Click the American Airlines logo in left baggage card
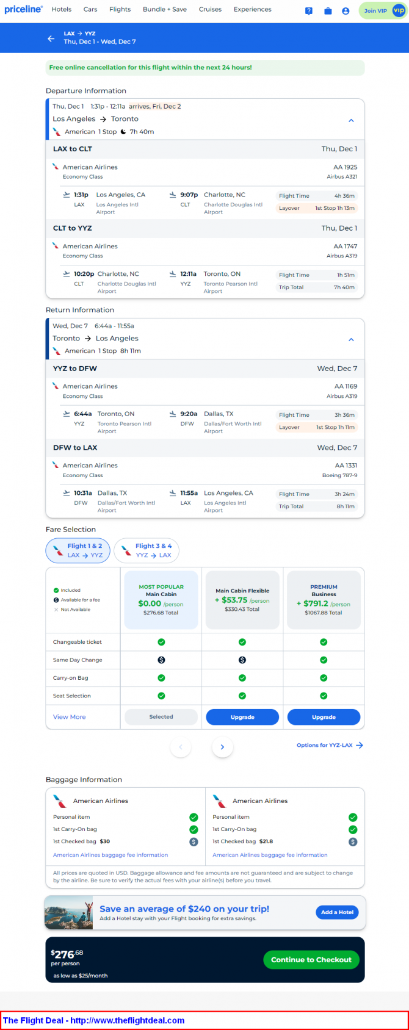This screenshot has width=409, height=1030. (60, 801)
